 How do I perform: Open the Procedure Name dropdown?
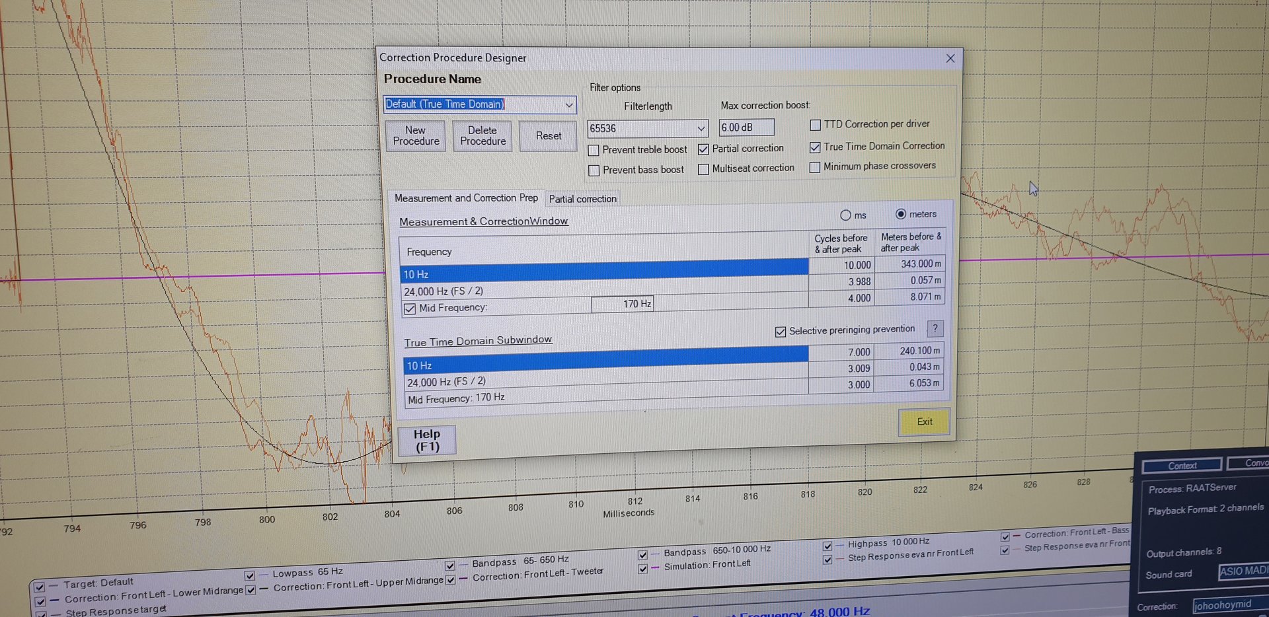click(x=568, y=105)
